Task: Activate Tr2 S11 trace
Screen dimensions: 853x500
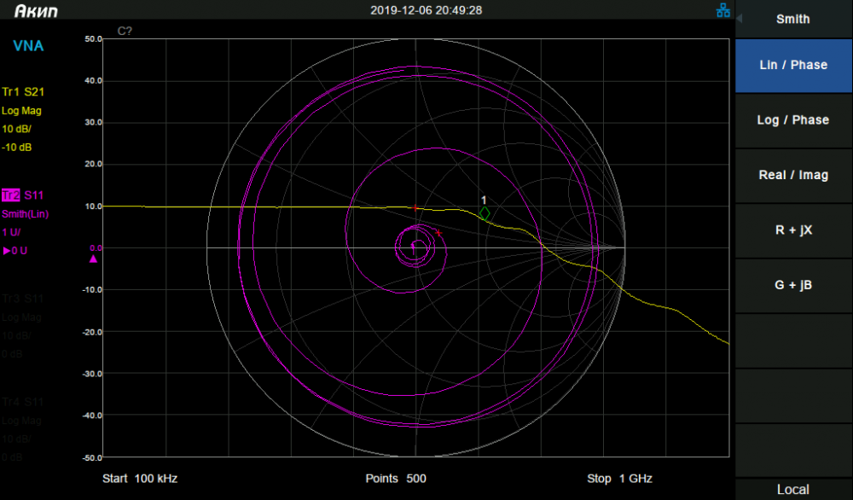Action: click(x=23, y=195)
